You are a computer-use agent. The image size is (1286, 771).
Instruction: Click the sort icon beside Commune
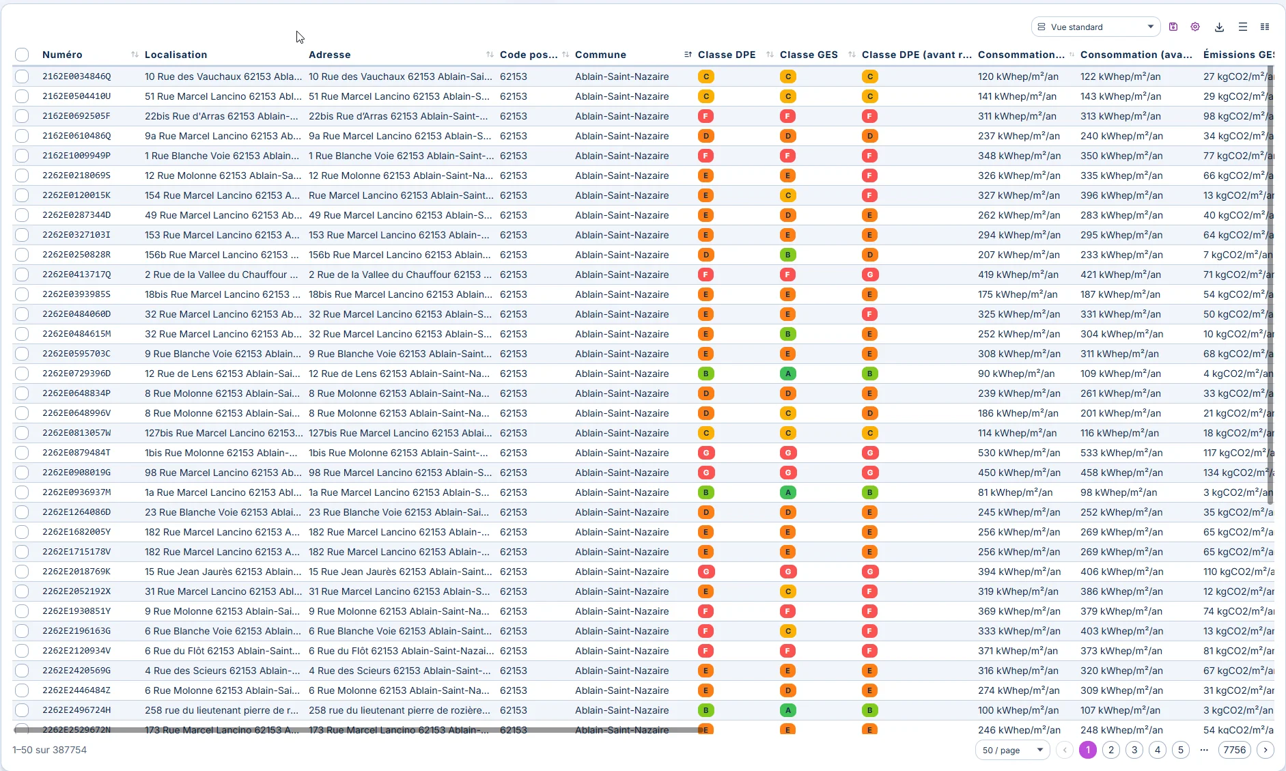point(688,55)
